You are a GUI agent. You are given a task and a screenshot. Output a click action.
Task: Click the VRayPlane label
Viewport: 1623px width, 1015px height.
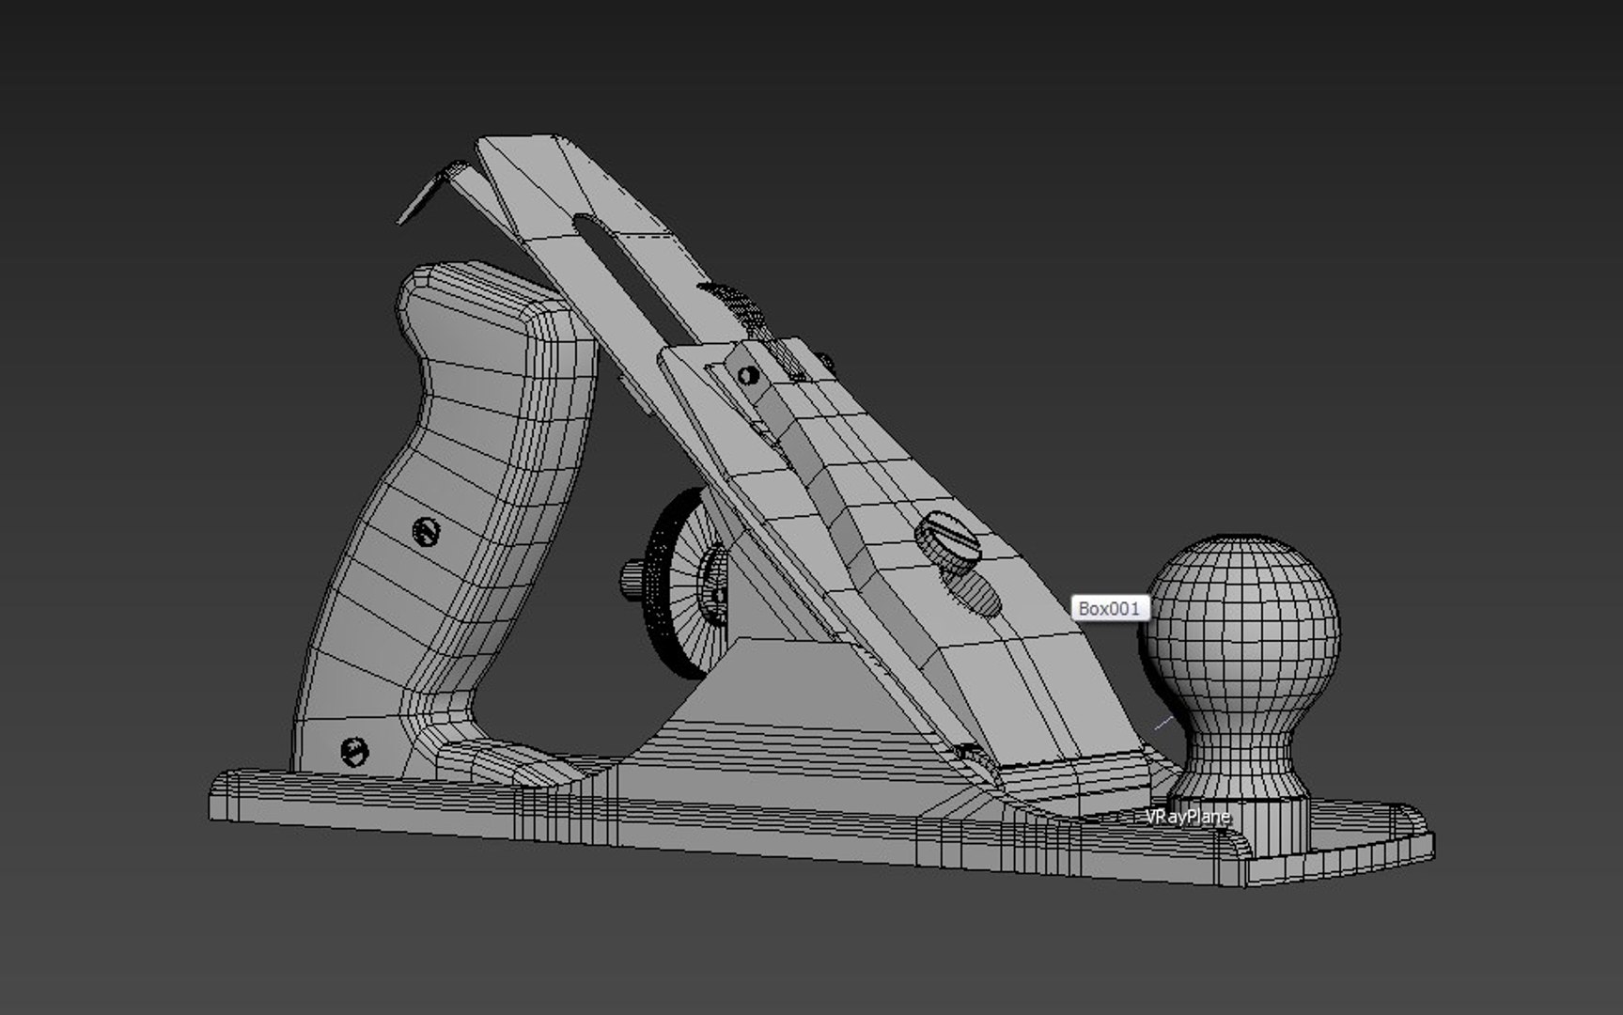click(1187, 817)
